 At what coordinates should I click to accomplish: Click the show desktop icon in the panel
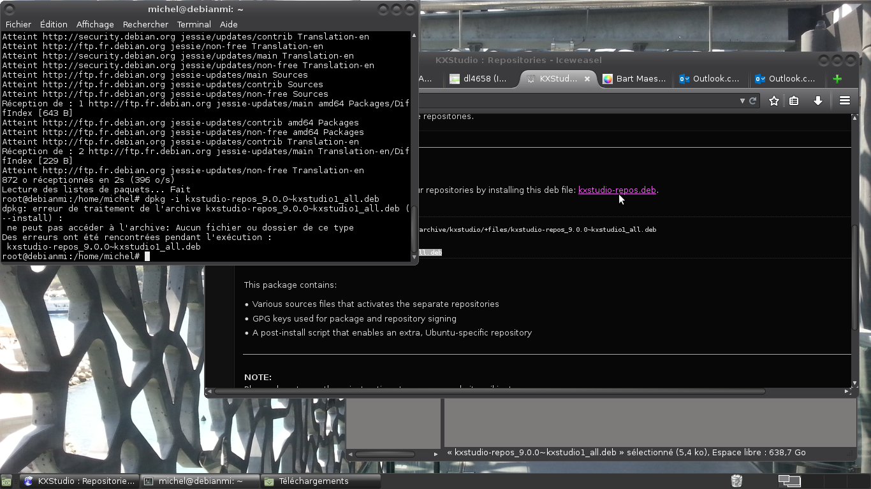tap(6, 481)
